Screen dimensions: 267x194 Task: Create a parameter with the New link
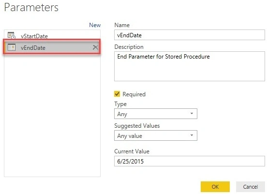[x=95, y=25]
